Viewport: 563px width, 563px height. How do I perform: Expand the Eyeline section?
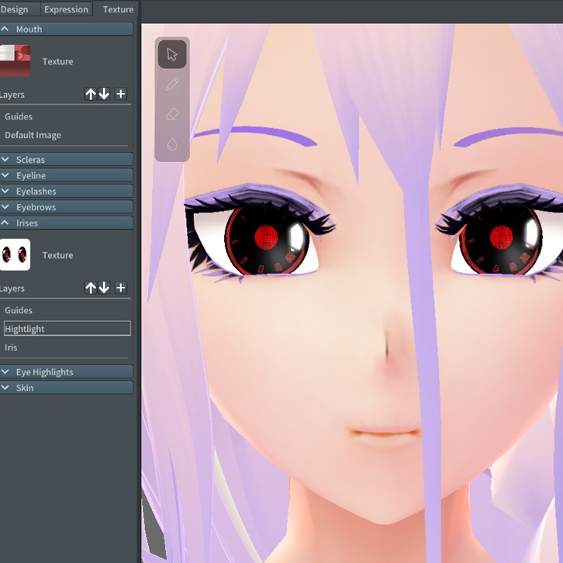point(66,175)
